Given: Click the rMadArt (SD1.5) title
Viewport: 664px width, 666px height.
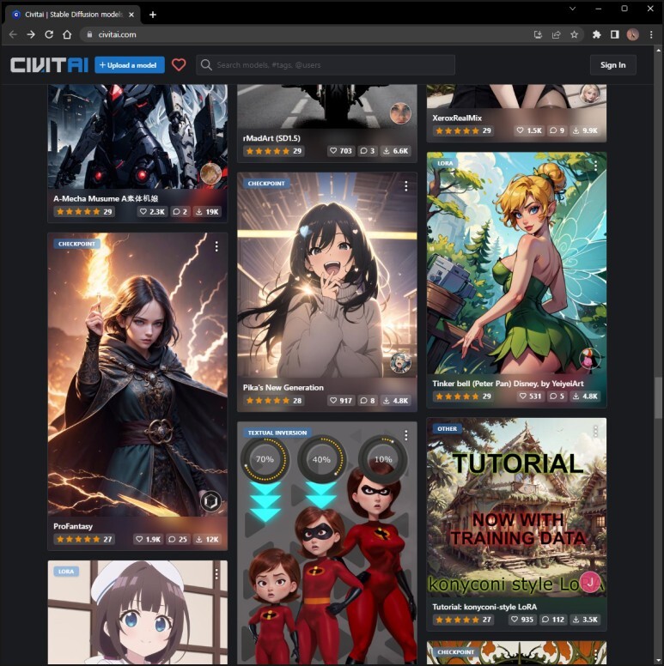Looking at the screenshot, I should 271,138.
